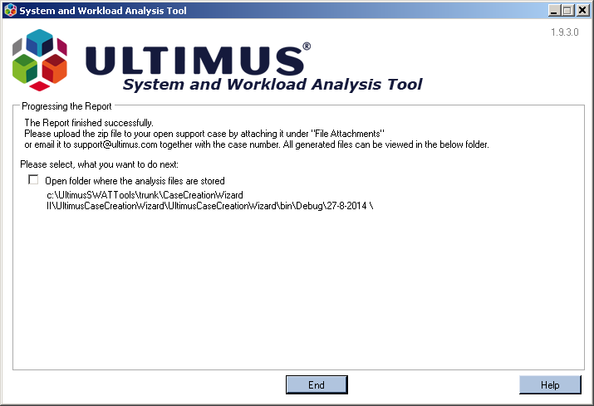This screenshot has width=594, height=406.
Task: Click 'System and Workload Analysis Tool' subtitle
Action: pyautogui.click(x=272, y=85)
